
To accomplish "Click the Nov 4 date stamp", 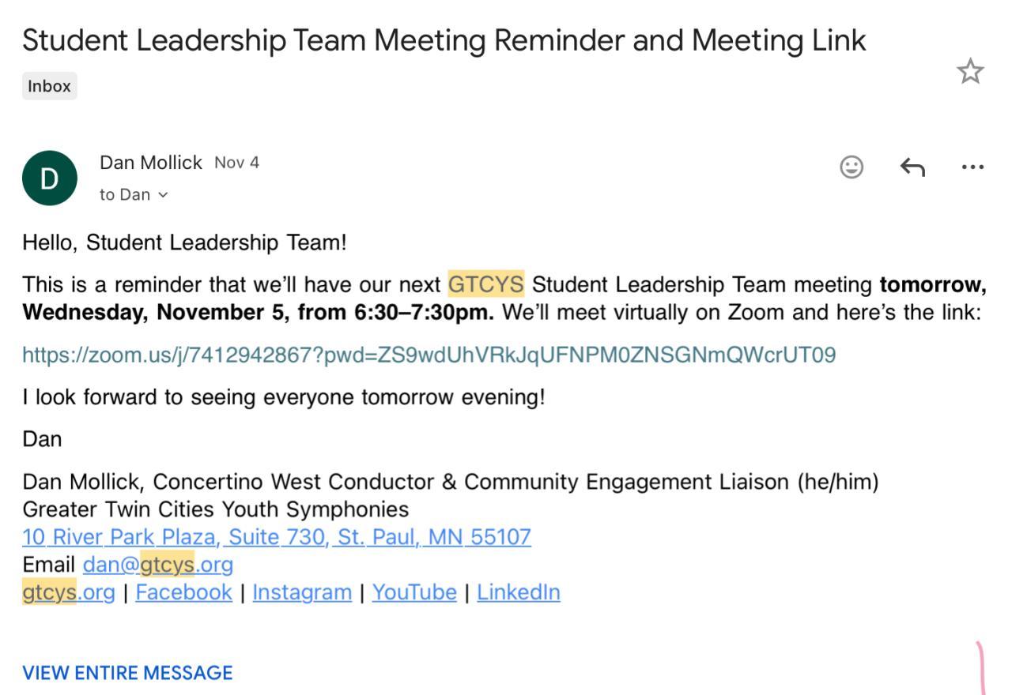I will pos(236,163).
